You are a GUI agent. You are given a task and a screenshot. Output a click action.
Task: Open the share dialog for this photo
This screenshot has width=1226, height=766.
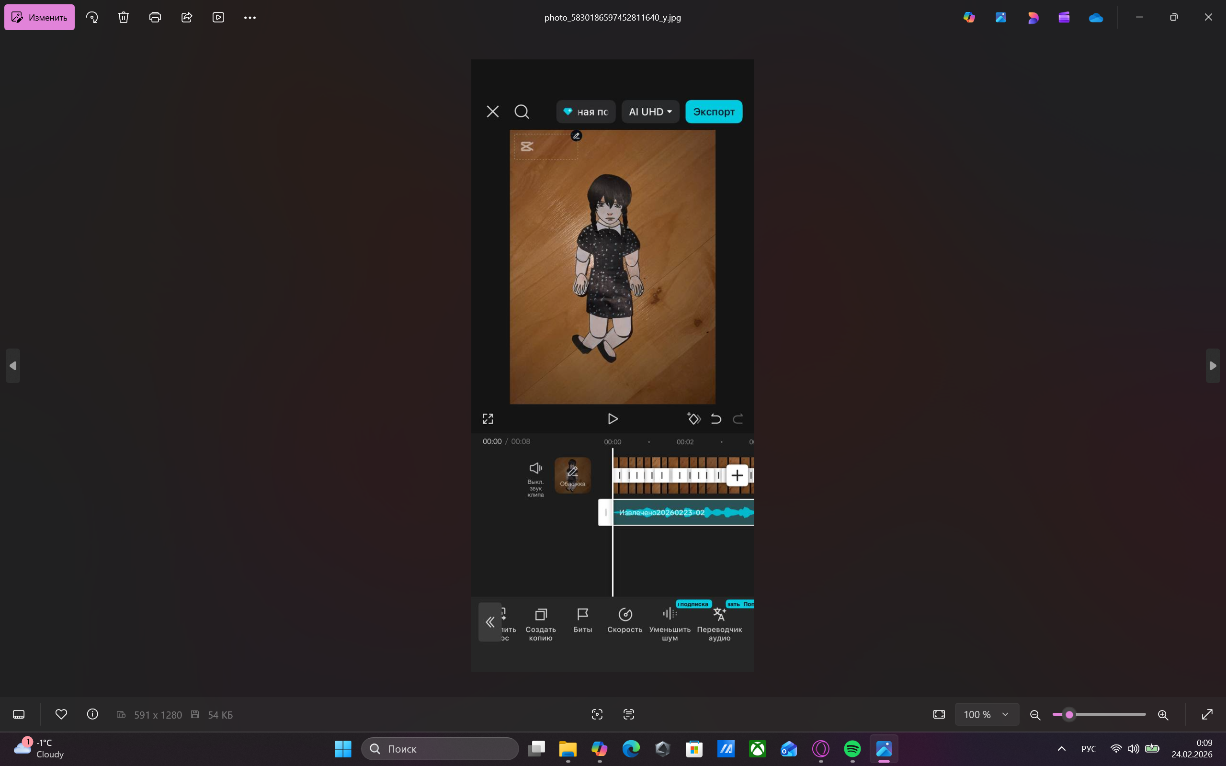[186, 17]
